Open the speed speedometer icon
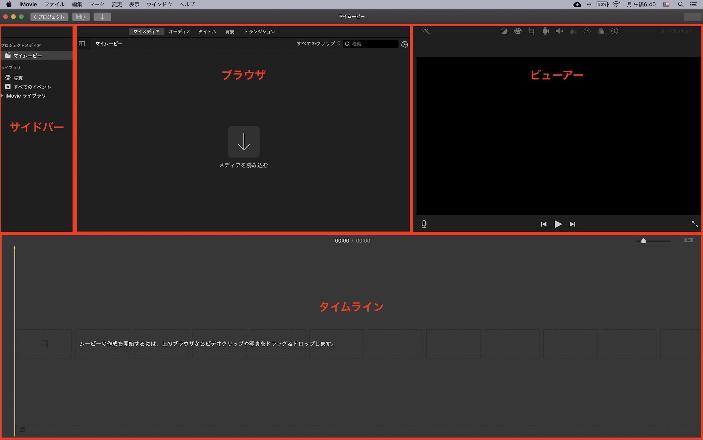Image resolution: width=703 pixels, height=440 pixels. pos(587,31)
